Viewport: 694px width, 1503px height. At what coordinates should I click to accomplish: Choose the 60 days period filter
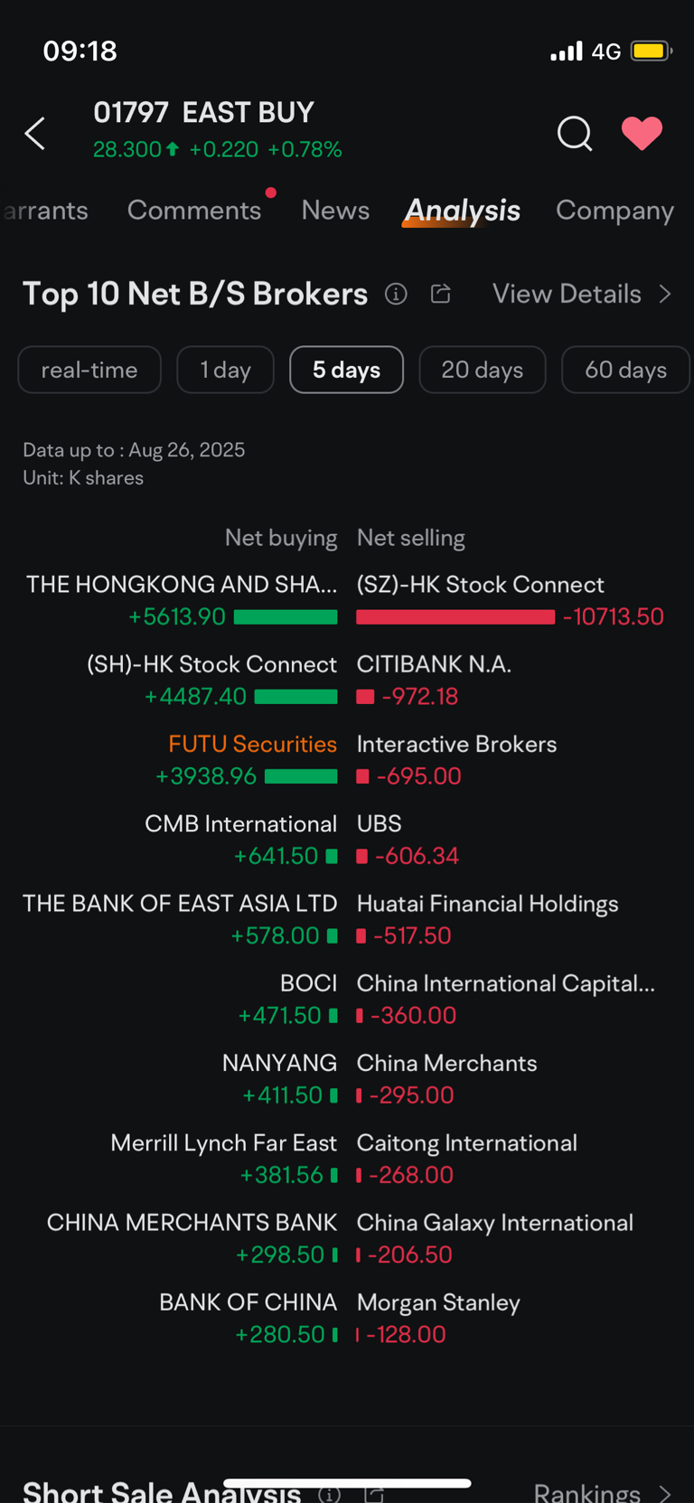coord(625,370)
